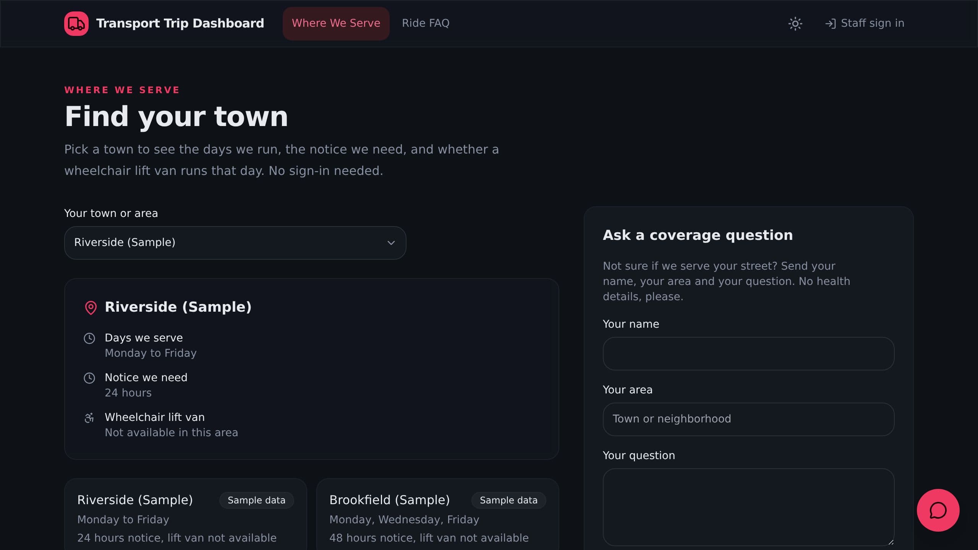Click Sample data badge on Riverside card
Screen dimensions: 978x550
pos(256,500)
